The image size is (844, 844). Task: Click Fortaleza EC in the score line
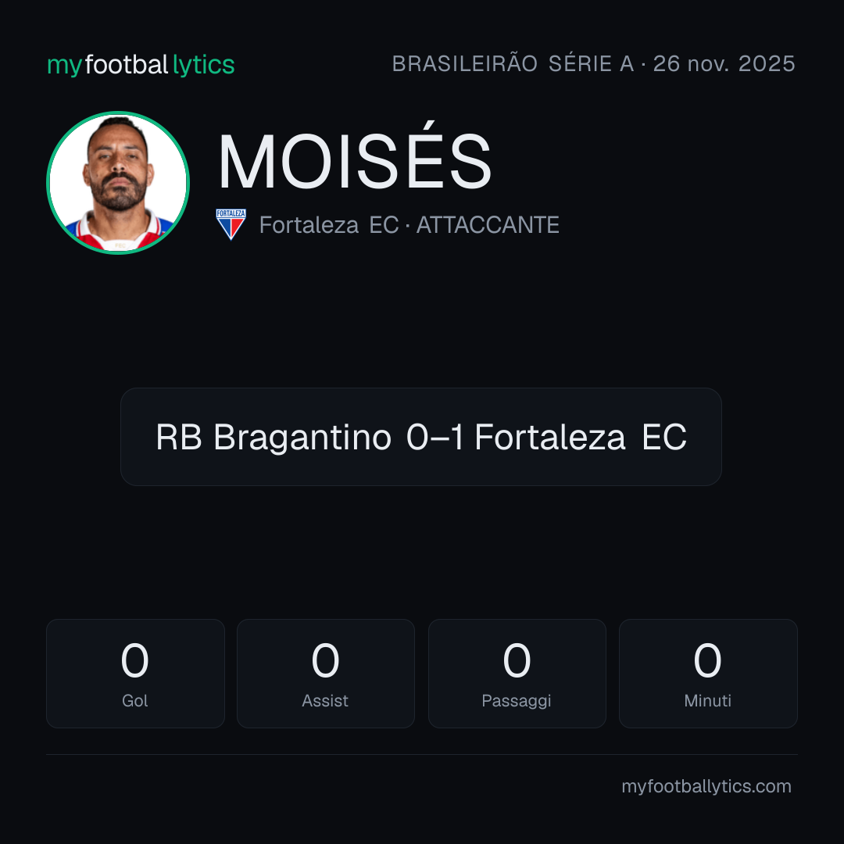pyautogui.click(x=580, y=437)
